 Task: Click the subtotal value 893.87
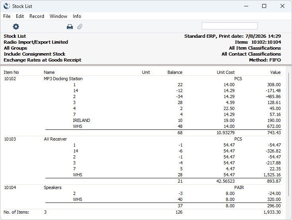pyautogui.click(x=274, y=181)
